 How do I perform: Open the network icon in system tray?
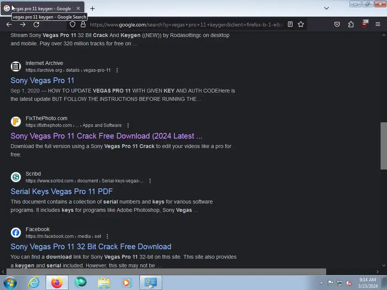point(340,283)
